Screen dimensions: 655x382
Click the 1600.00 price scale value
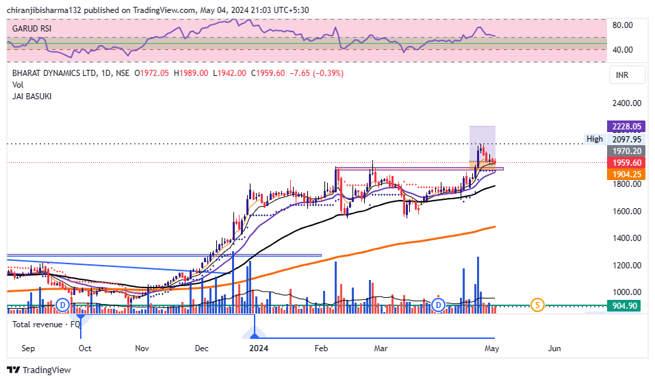(x=626, y=212)
